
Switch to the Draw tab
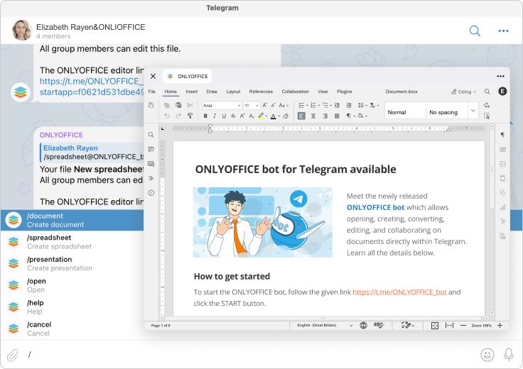212,92
